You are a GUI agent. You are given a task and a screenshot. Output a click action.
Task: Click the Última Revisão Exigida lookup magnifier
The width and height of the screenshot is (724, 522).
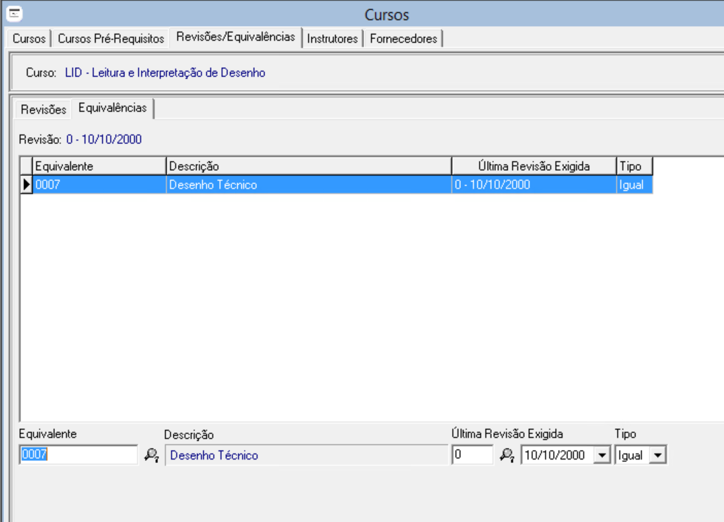[x=507, y=455]
